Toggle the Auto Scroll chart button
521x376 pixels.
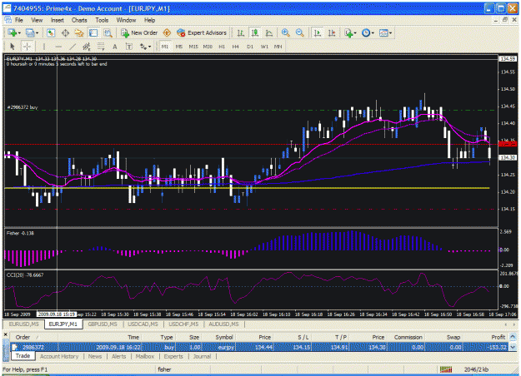point(318,32)
